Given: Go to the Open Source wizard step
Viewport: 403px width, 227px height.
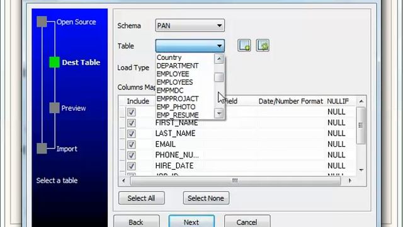Looking at the screenshot, I should click(76, 22).
